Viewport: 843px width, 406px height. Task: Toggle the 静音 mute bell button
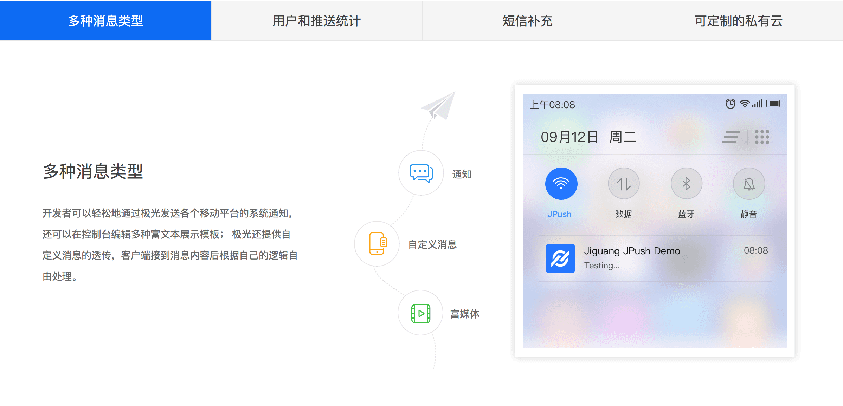click(x=749, y=184)
